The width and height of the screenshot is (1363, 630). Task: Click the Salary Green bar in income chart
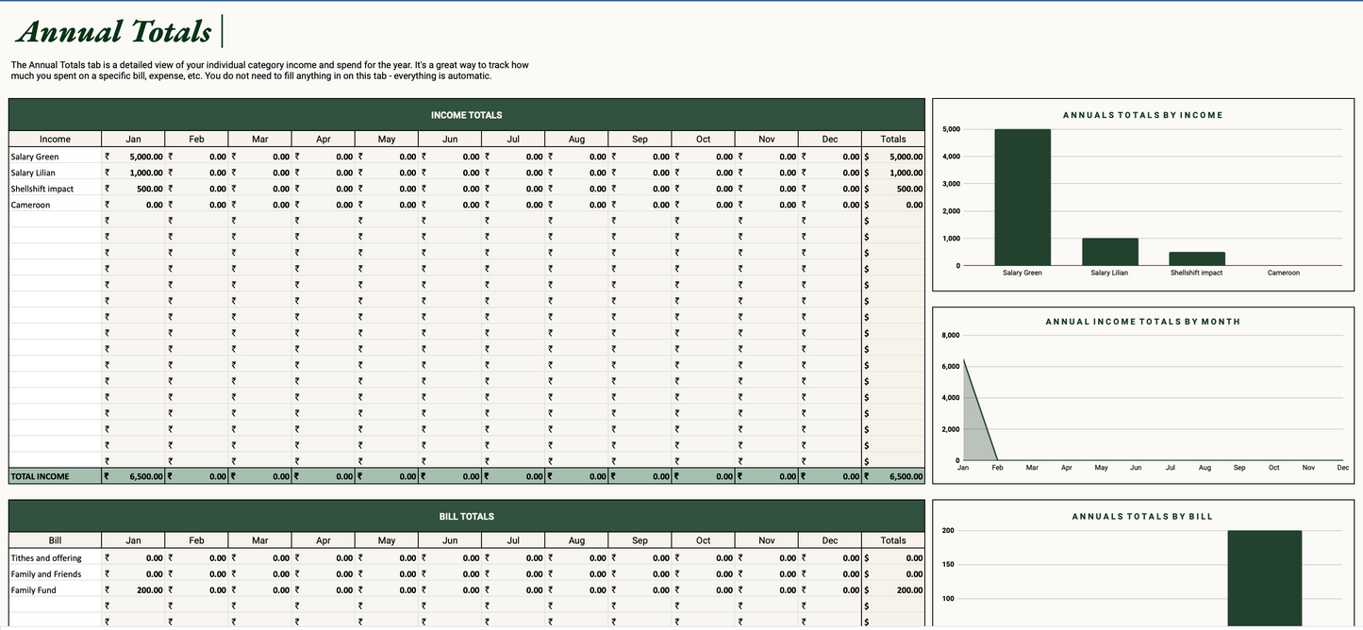pos(1022,197)
